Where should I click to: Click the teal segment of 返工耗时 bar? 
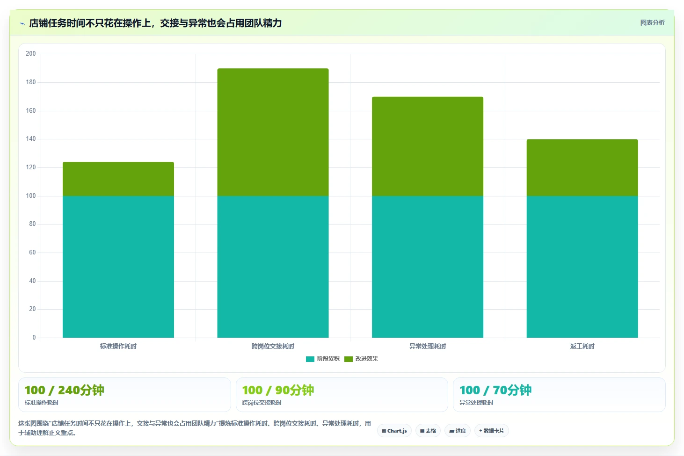[582, 267]
